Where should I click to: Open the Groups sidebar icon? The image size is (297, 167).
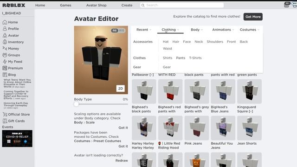click(x=5, y=55)
